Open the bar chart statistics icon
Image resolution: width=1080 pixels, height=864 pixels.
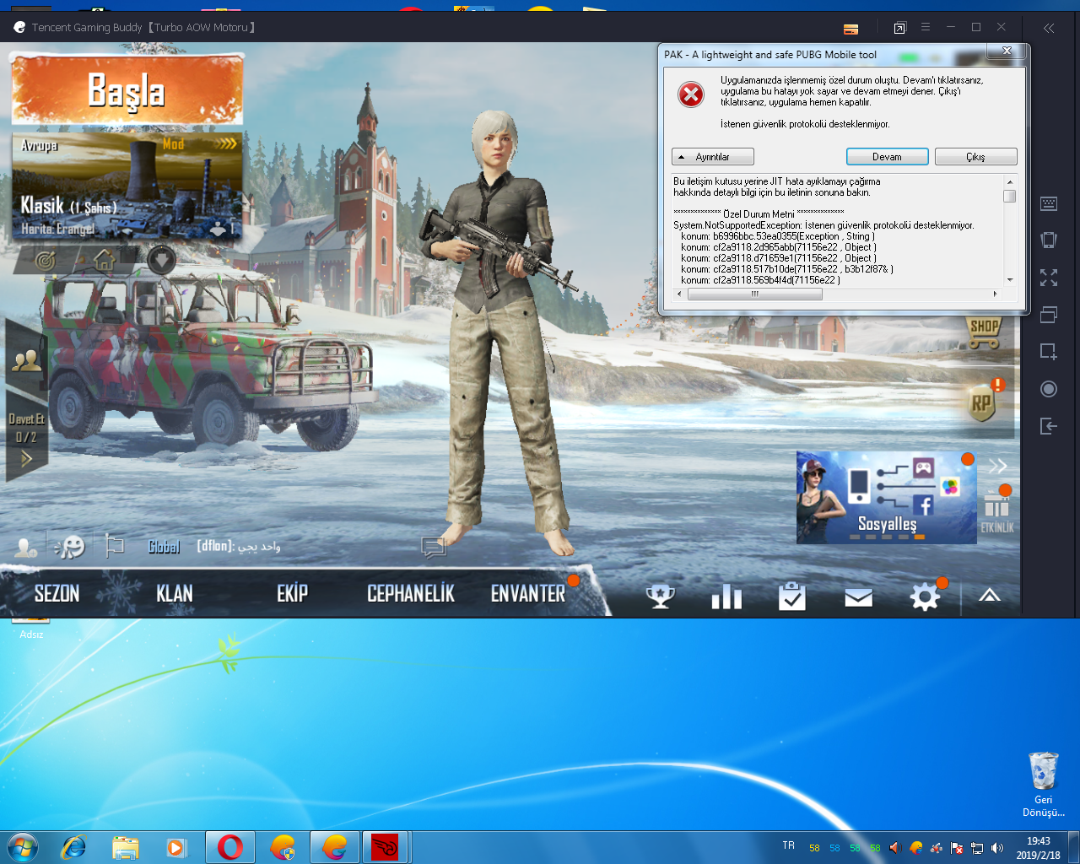click(726, 597)
